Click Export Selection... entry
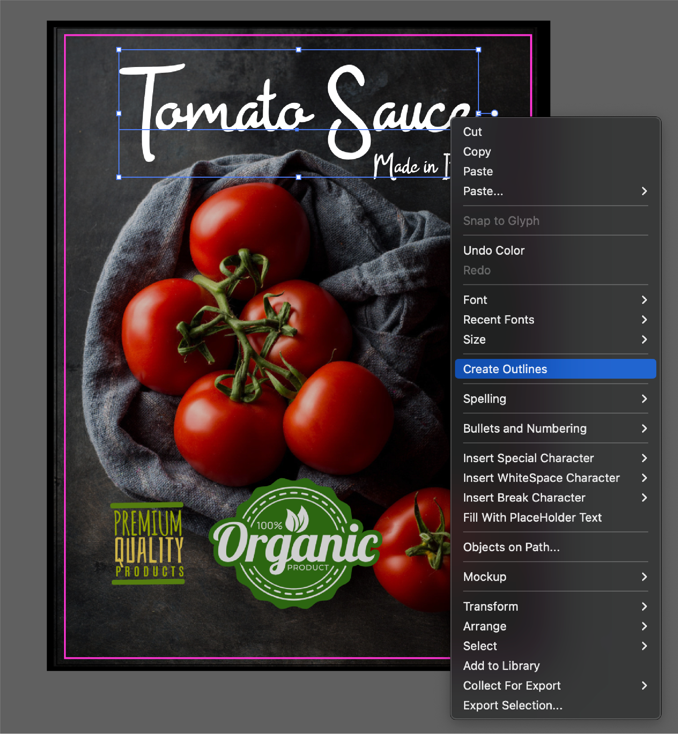The height and width of the screenshot is (734, 678). [x=513, y=706]
